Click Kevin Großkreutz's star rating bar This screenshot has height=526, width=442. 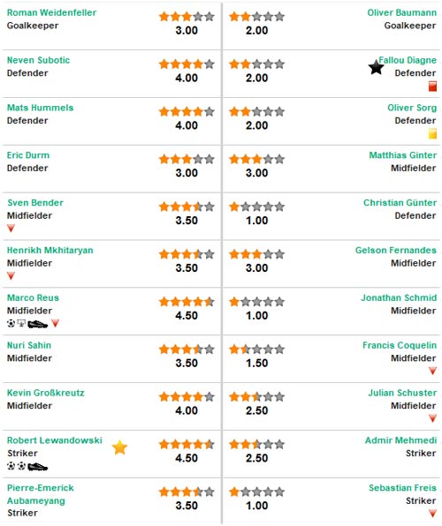tap(187, 397)
